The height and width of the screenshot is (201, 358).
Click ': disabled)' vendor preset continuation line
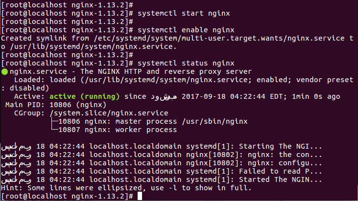click(x=25, y=89)
